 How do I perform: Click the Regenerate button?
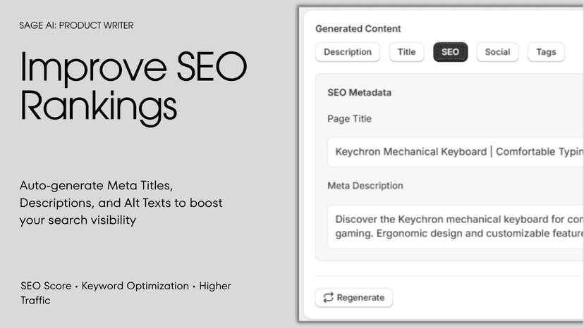tap(354, 298)
